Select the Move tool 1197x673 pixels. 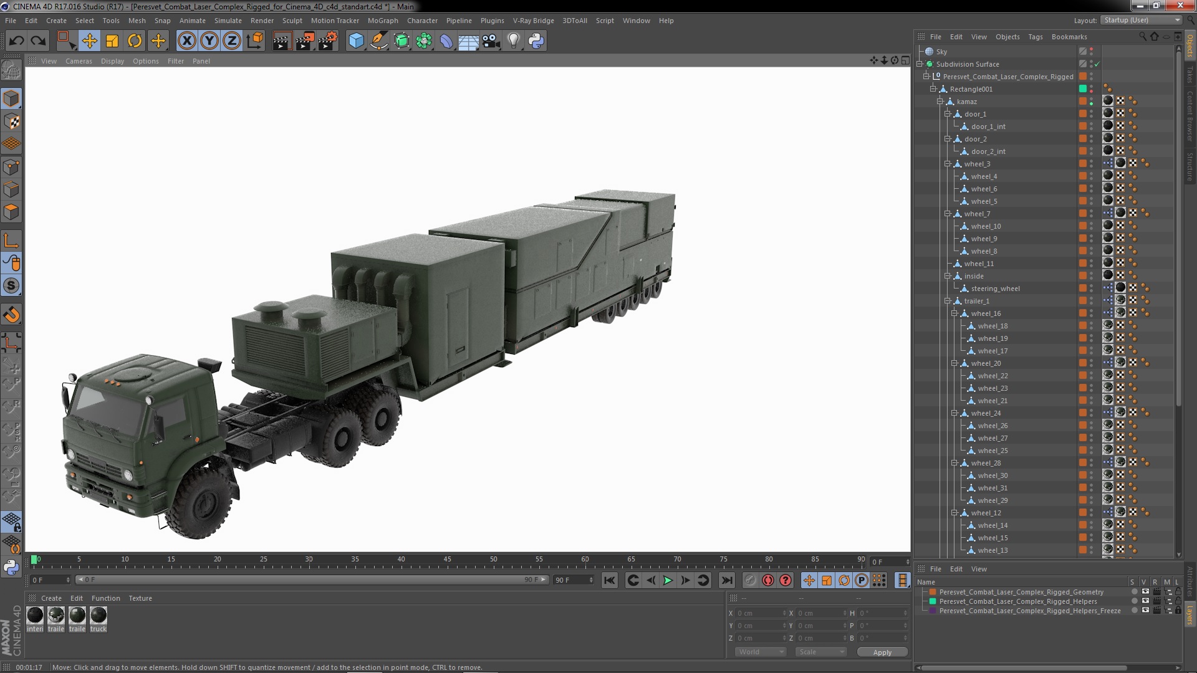pyautogui.click(x=89, y=41)
